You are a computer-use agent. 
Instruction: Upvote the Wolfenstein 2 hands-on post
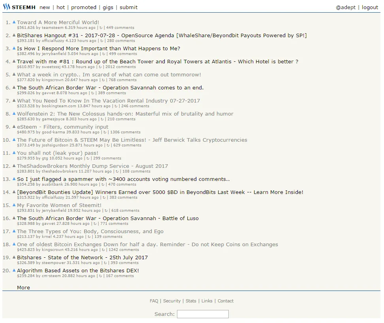[14, 113]
